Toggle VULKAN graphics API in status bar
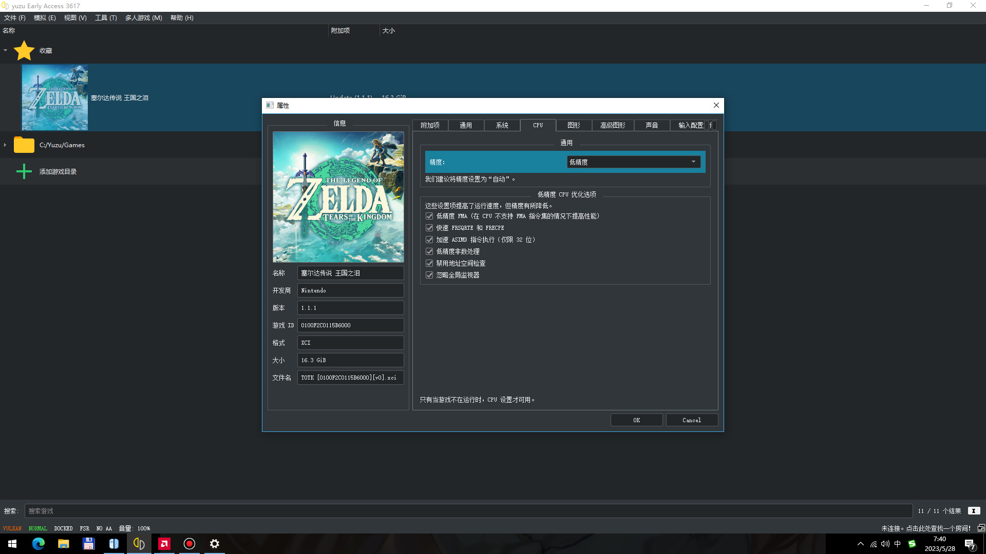 12,528
